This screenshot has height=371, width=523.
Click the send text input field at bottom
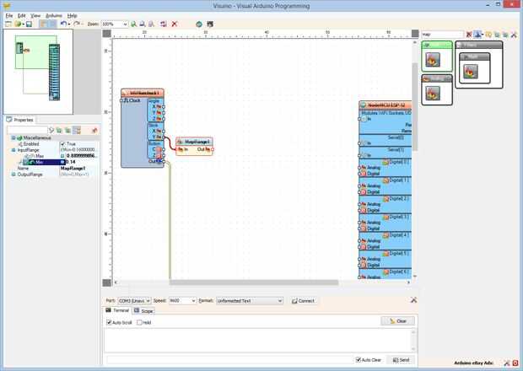click(229, 360)
